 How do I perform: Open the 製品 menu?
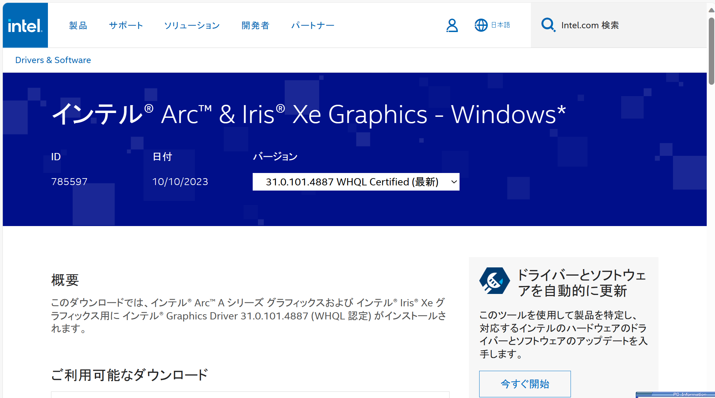pos(78,25)
